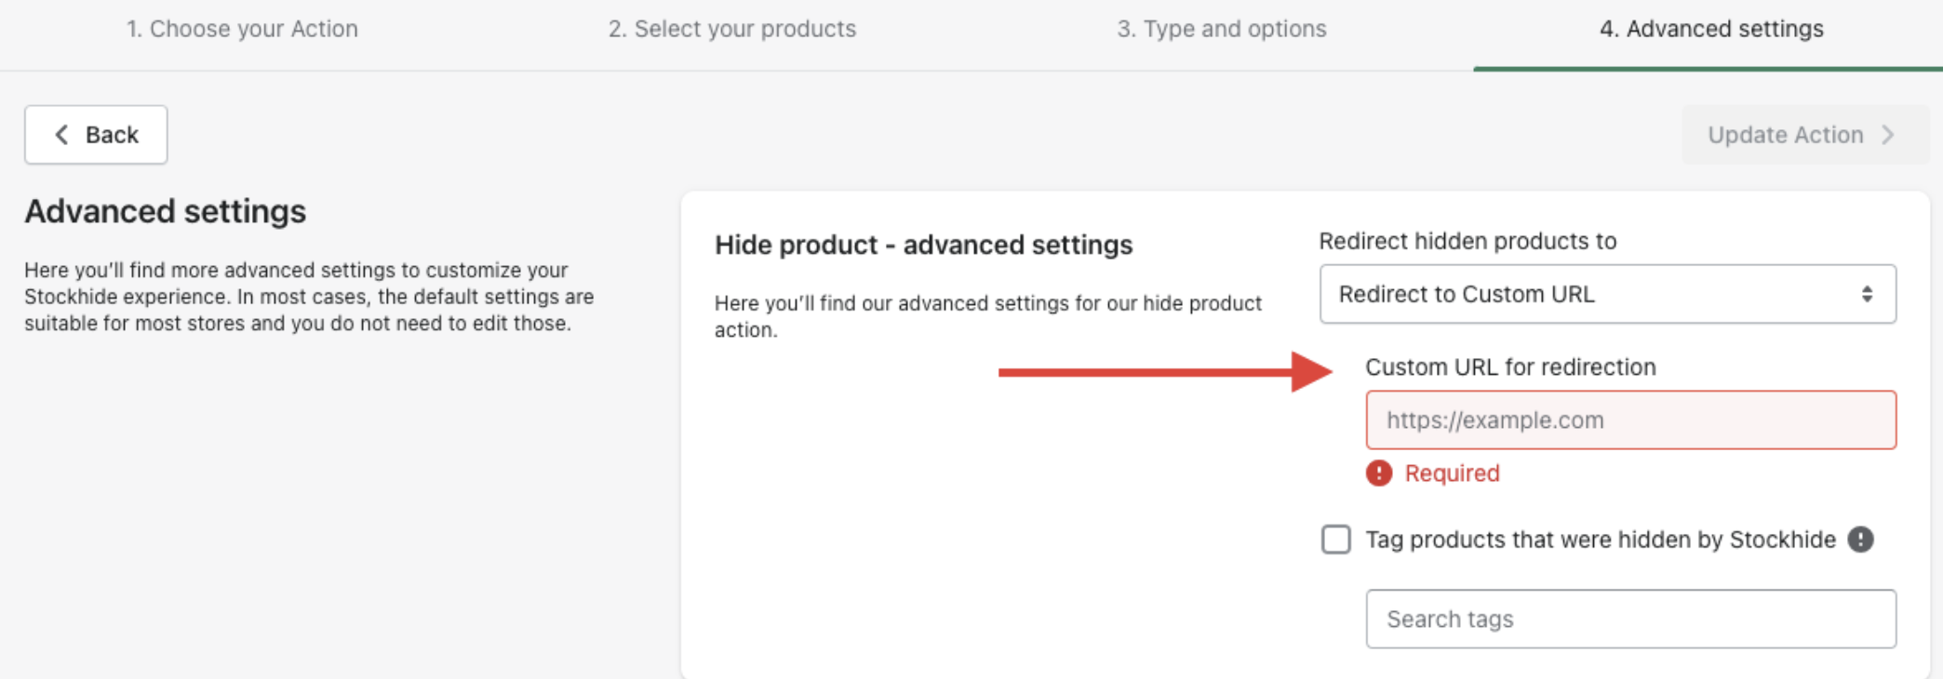Click into the Search tags field
Viewport: 1943px width, 679px height.
(x=1630, y=619)
